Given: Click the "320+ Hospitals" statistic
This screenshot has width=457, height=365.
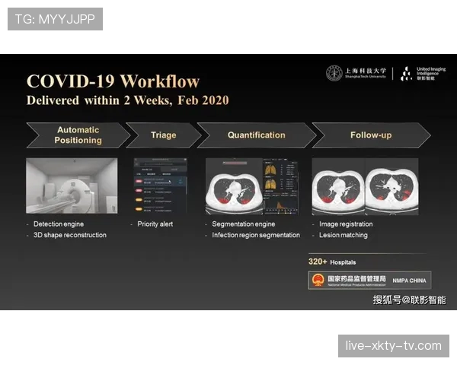Looking at the screenshot, I should click(x=332, y=262).
